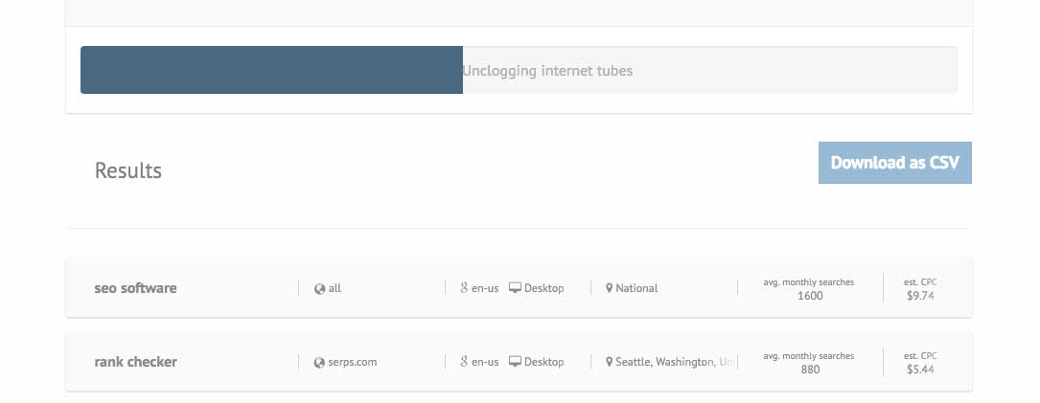Click the Results section heading
Image resolution: width=1040 pixels, height=403 pixels.
(x=128, y=170)
